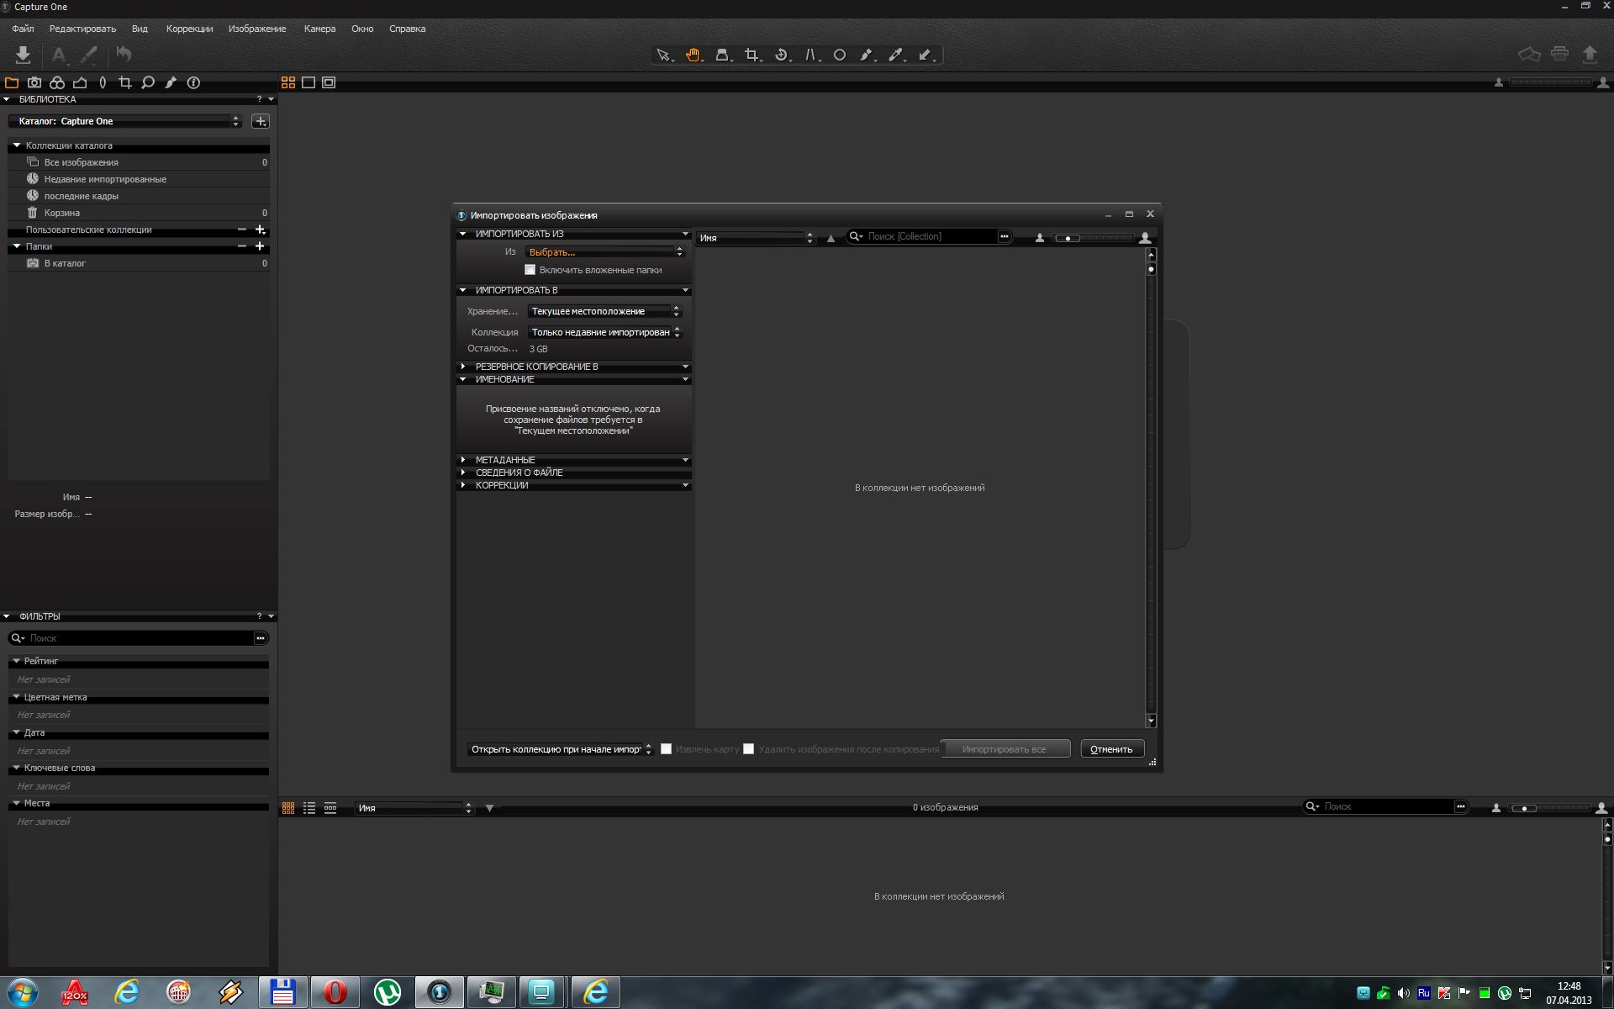Toggle the 'Извлечь карту' checkbox

point(666,749)
